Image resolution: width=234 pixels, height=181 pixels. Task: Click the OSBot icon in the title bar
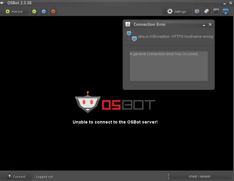point(2,3)
